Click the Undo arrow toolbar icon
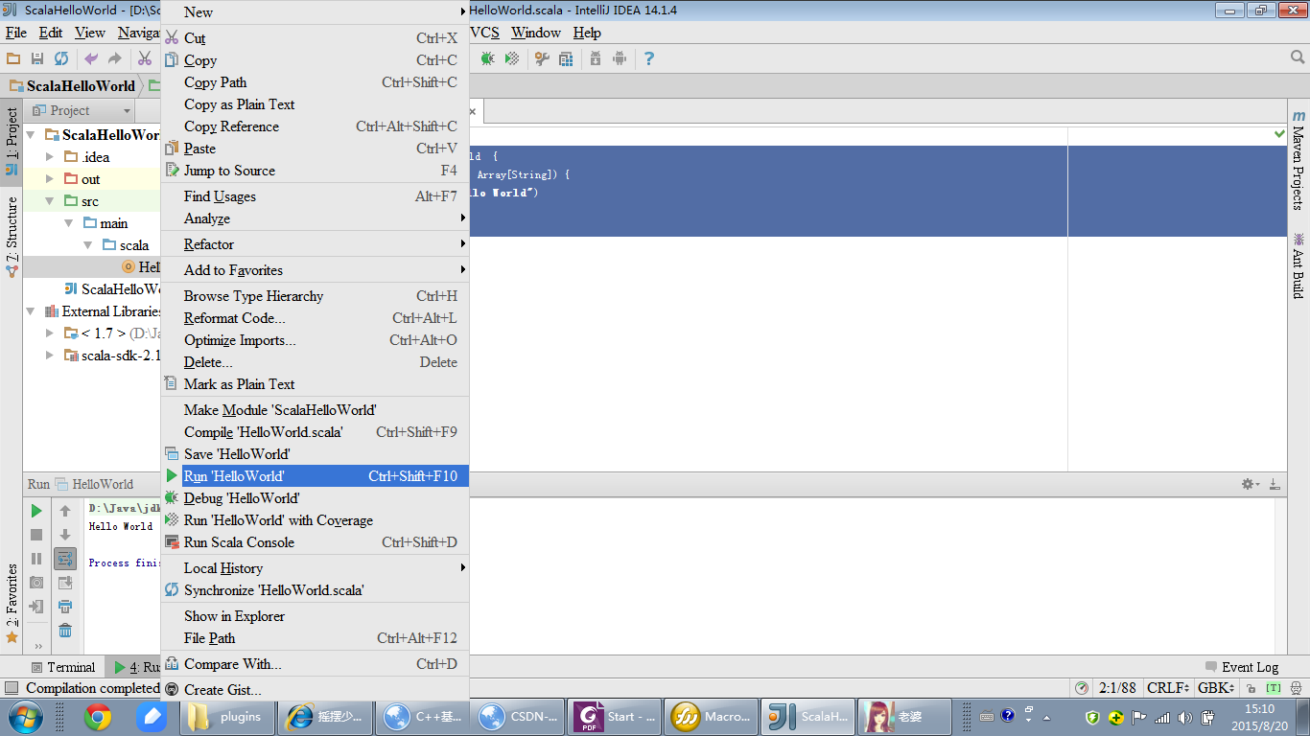The image size is (1310, 736). (91, 58)
